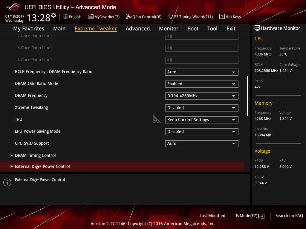Switch to the Boot tab
Viewport: 306px width, 229px height.
pyautogui.click(x=193, y=29)
